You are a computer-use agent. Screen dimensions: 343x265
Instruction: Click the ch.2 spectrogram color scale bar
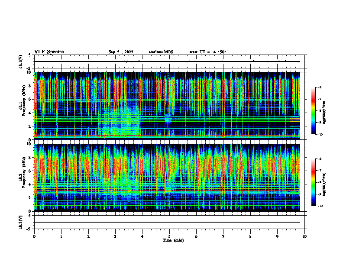tap(313, 182)
